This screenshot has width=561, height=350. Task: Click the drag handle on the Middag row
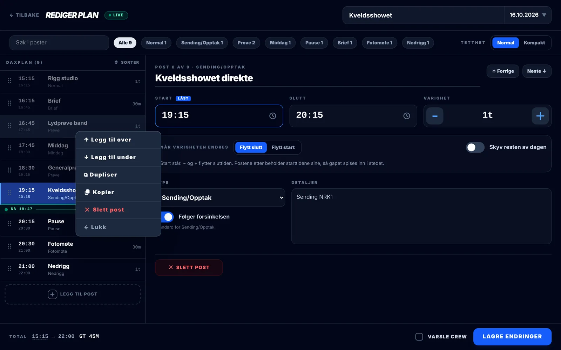point(9,148)
